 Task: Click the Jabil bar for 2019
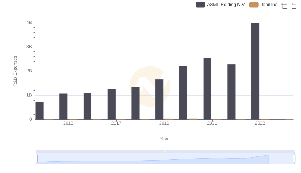pos(169,119)
